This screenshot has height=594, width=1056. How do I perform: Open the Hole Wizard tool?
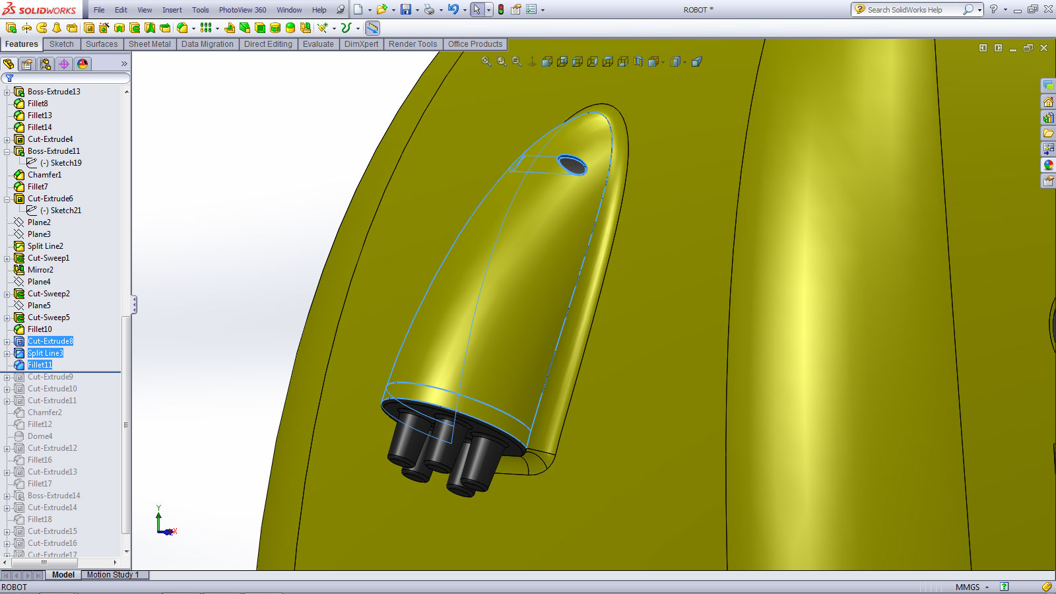click(104, 28)
